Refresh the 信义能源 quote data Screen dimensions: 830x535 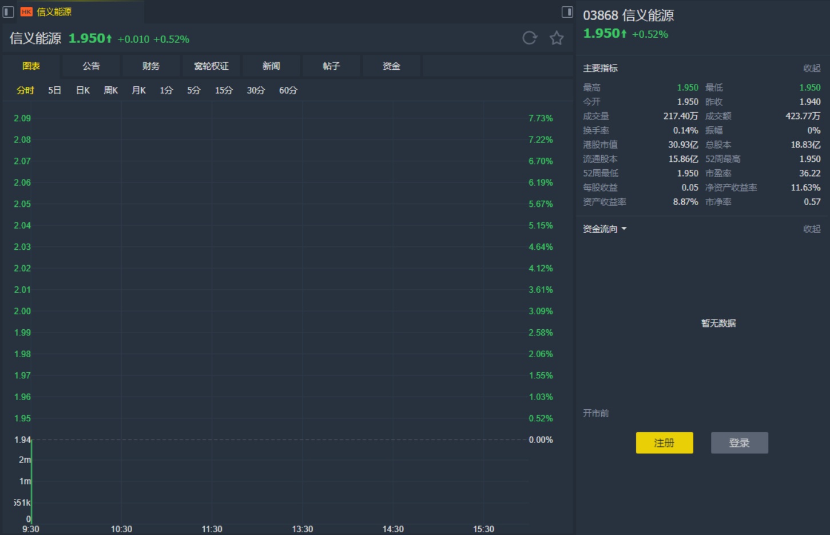530,38
